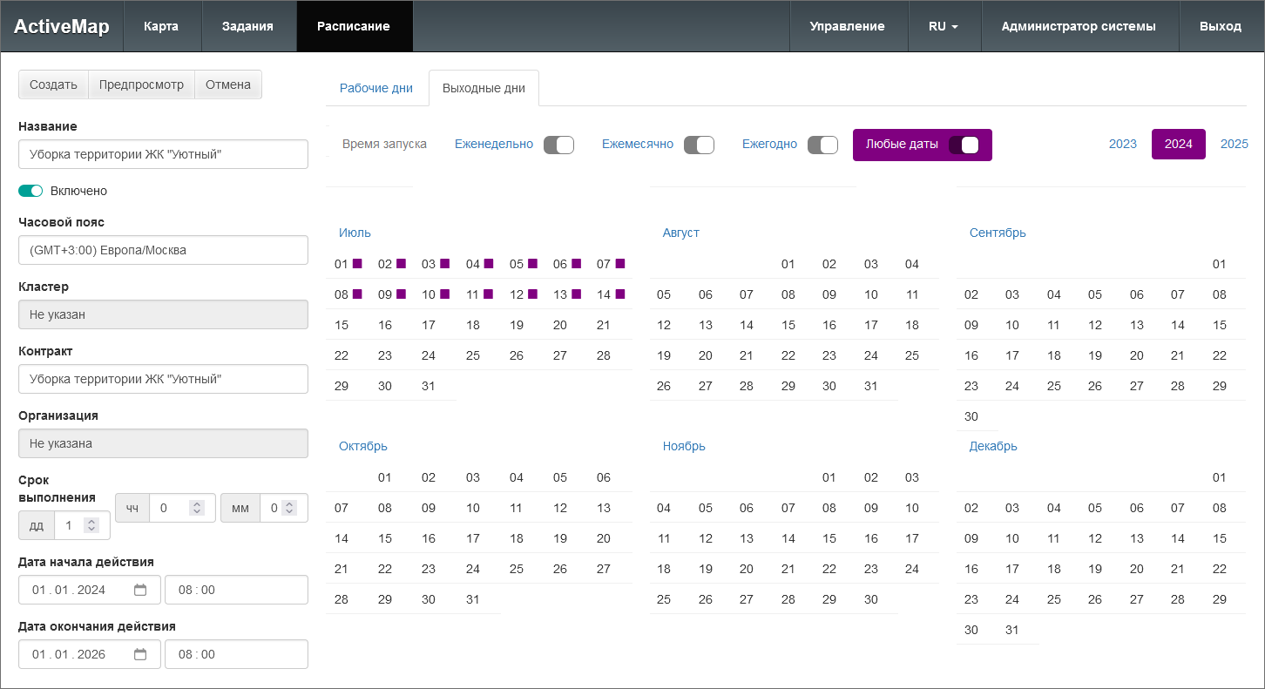Disable the Включено schedule switch

pos(30,191)
